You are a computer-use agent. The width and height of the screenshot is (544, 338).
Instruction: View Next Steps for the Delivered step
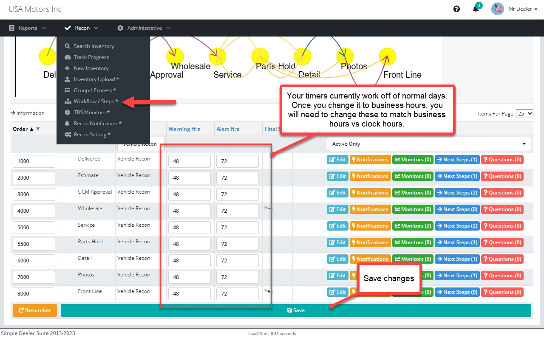(457, 160)
